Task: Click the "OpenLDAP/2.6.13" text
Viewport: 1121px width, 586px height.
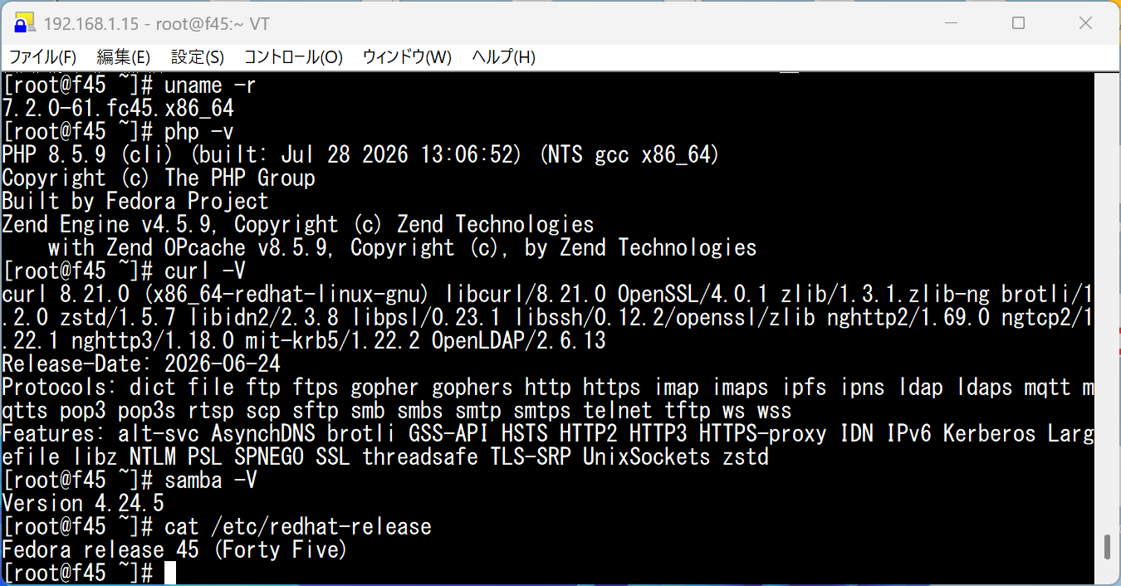Action: point(519,341)
